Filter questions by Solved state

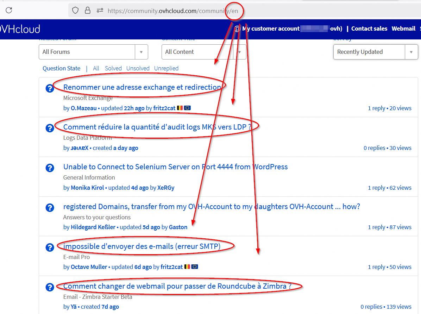pos(113,68)
